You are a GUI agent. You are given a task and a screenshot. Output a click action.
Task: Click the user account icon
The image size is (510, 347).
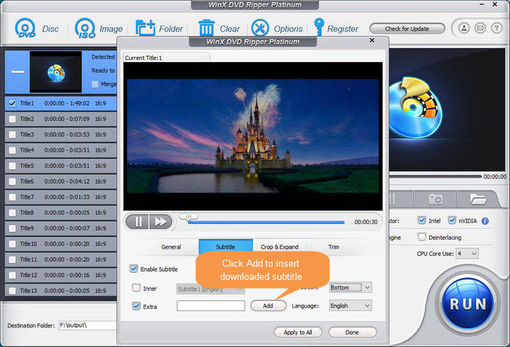[x=464, y=28]
